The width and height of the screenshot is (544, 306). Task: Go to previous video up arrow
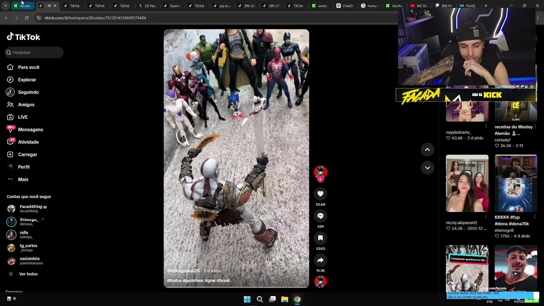[x=428, y=150]
